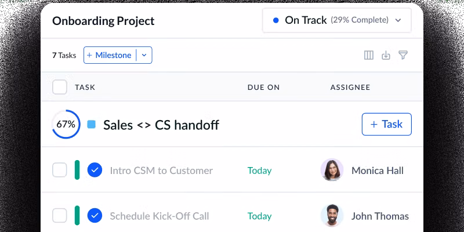Click the 67% progress circle
The width and height of the screenshot is (464, 232).
click(x=66, y=124)
